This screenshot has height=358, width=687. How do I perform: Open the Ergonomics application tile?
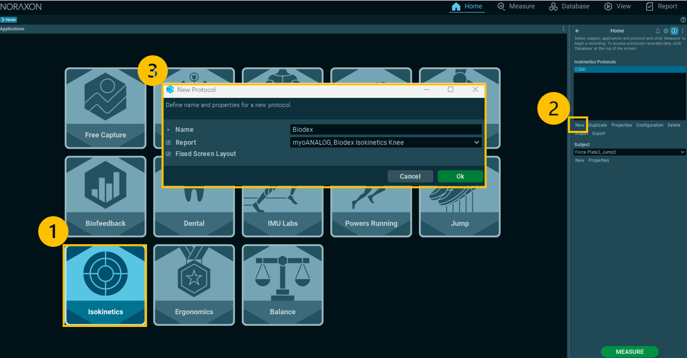[194, 285]
